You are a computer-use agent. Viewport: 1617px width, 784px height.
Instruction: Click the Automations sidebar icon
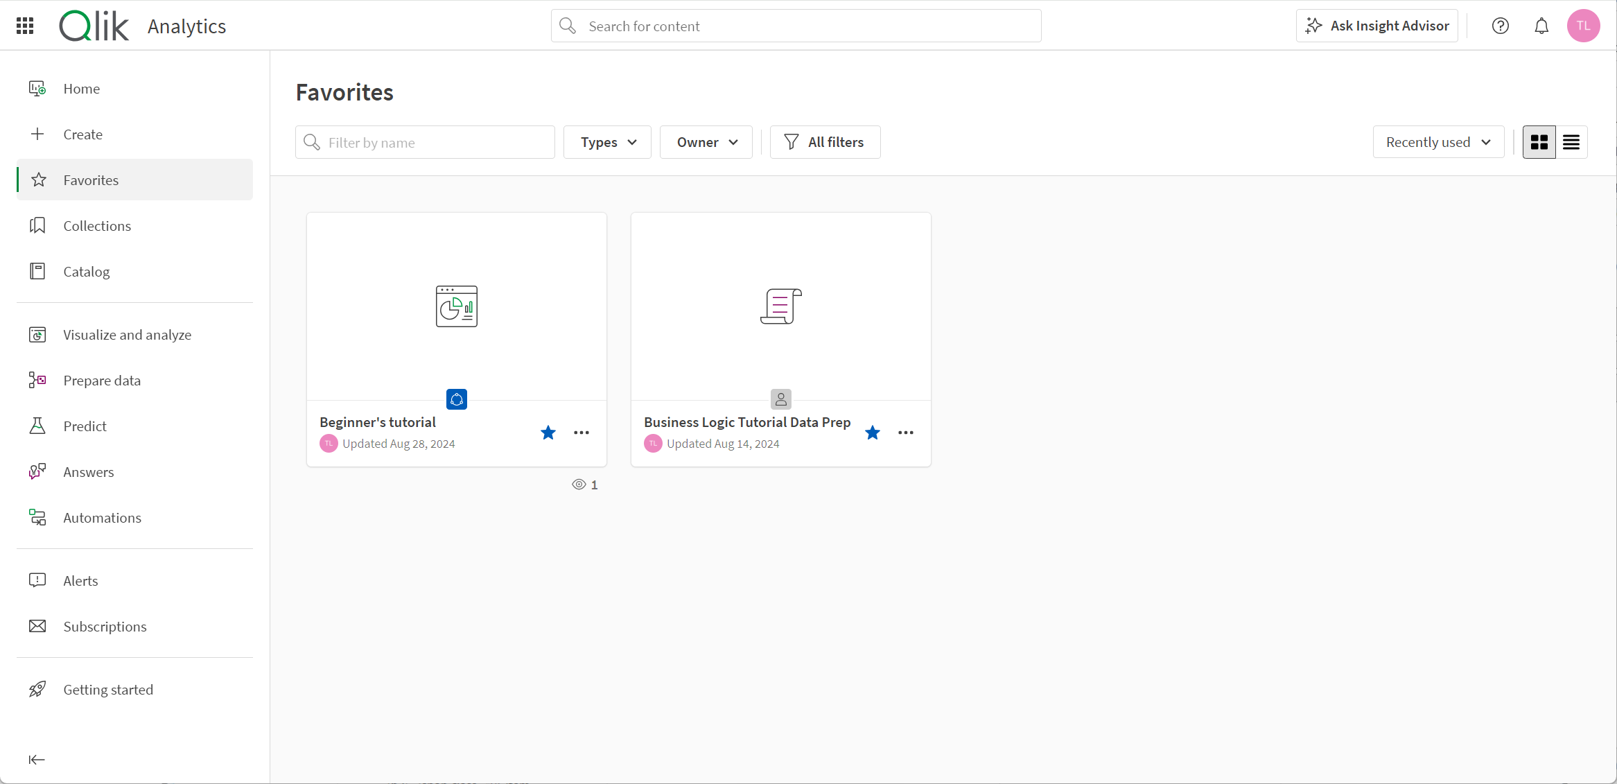[36, 517]
